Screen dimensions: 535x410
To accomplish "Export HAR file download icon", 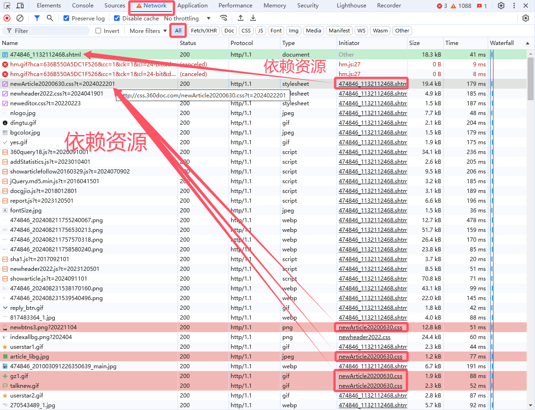I will pyautogui.click(x=253, y=18).
